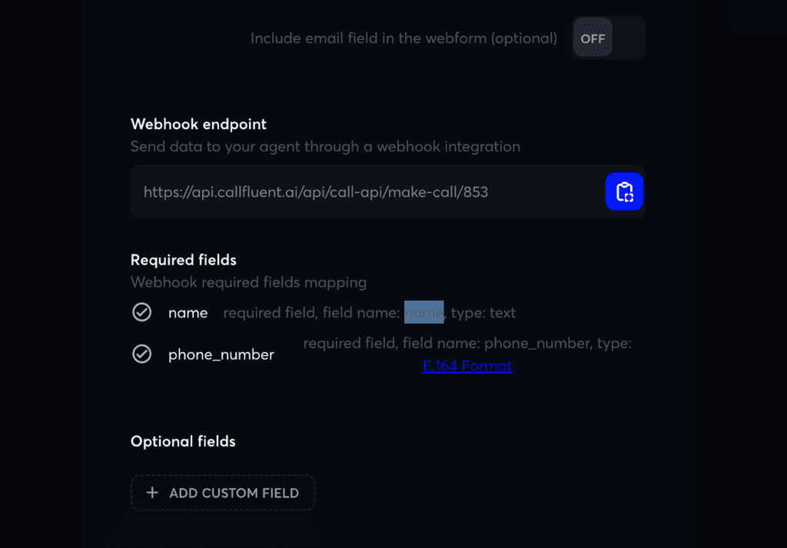The width and height of the screenshot is (787, 548).
Task: Click the partially visible panel at top-right corner
Action: (x=757, y=17)
